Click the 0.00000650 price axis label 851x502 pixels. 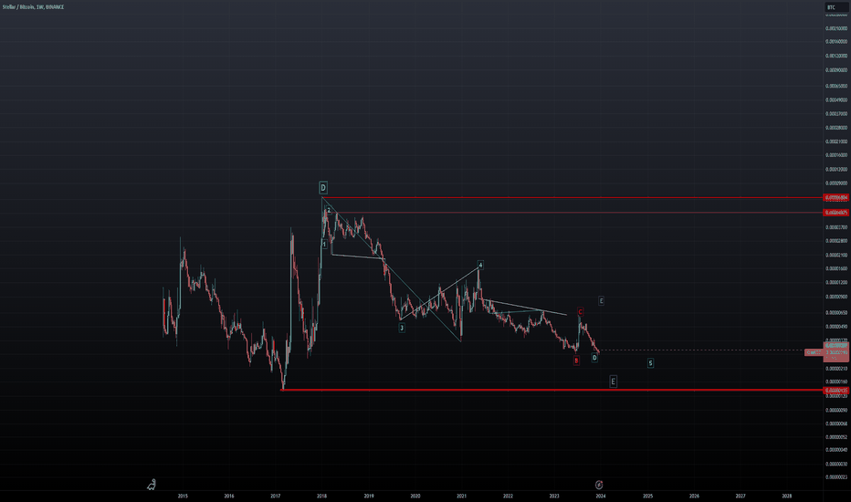pos(836,312)
